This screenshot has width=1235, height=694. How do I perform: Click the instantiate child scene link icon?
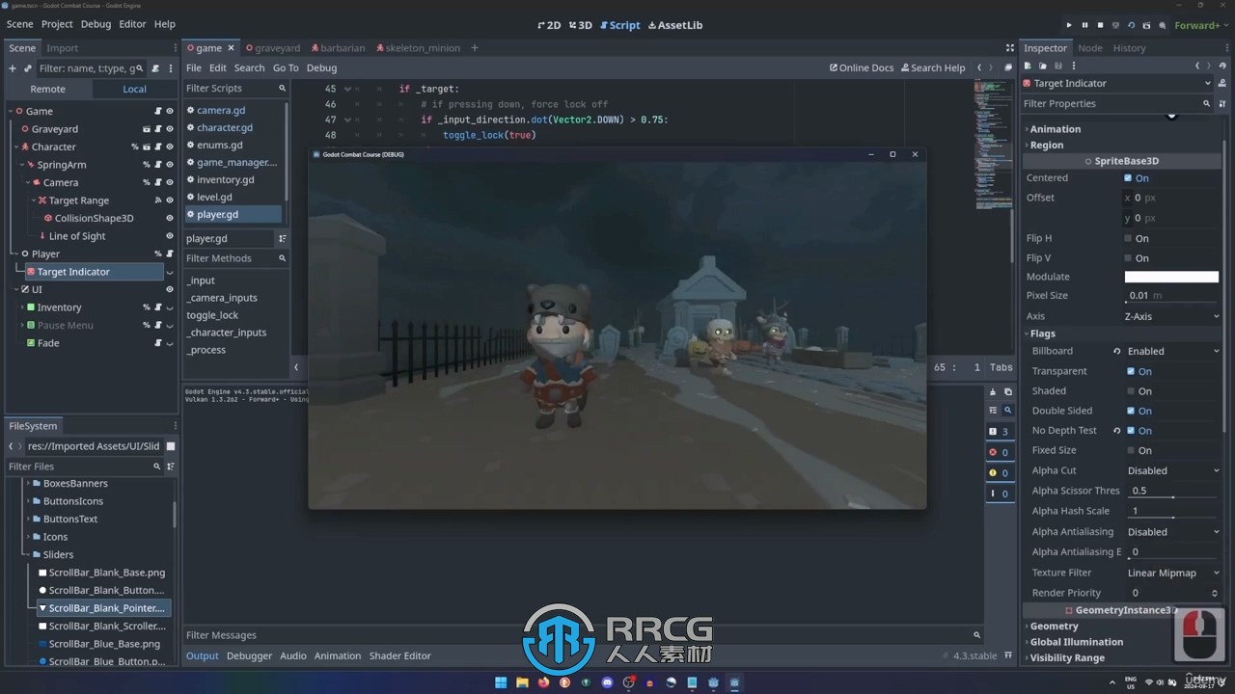(28, 68)
